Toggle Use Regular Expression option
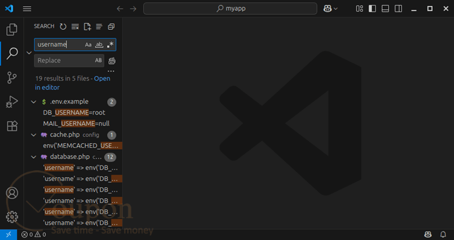Screen dimensions: 454x240 pyautogui.click(x=110, y=45)
